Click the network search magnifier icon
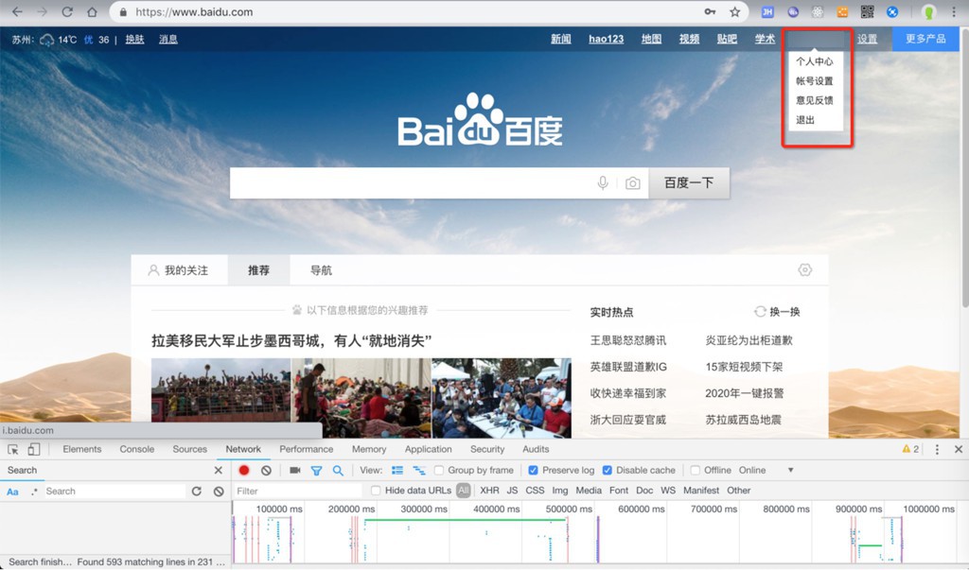Viewport: 969px width, 570px height. click(338, 470)
